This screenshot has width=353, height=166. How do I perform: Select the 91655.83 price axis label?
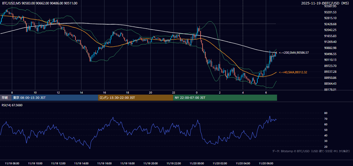(x=330, y=36)
